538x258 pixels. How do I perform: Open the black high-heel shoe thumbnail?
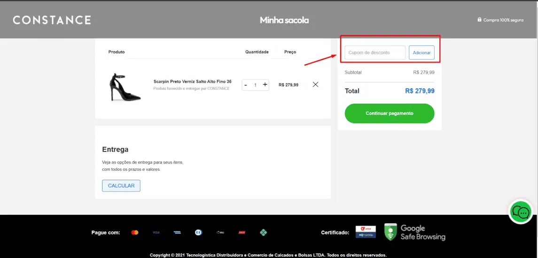[125, 87]
